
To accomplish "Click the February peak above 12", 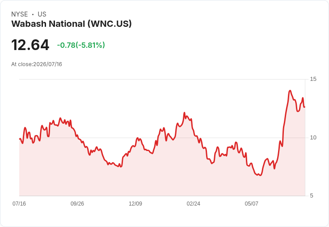I will click(x=185, y=113).
